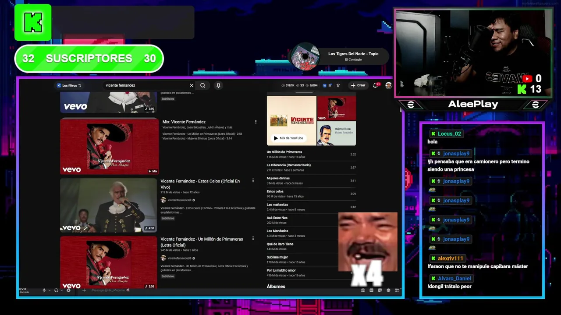Clear the search text with the X
561x315 pixels.
(x=191, y=85)
